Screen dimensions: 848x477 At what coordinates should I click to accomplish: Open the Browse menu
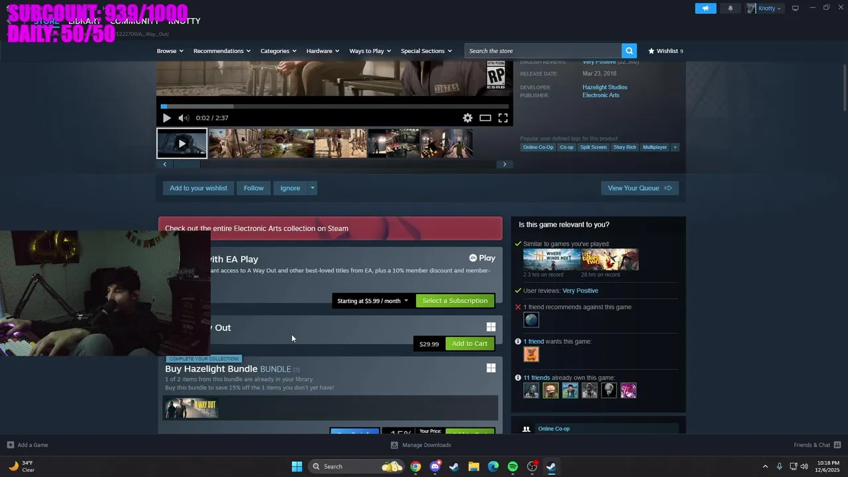pyautogui.click(x=170, y=51)
